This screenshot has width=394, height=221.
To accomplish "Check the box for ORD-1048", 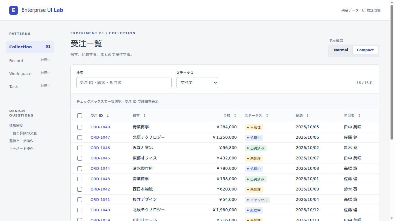I will pos(80,127).
